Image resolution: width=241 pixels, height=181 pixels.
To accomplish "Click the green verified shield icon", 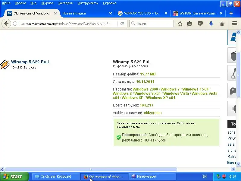I will pyautogui.click(x=118, y=137).
